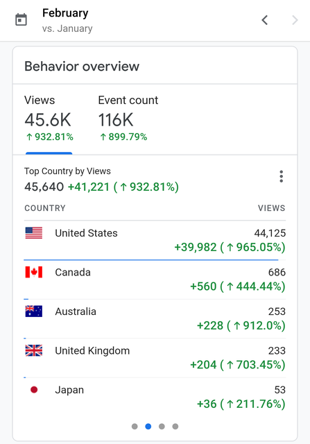This screenshot has height=444, width=310.
Task: Go to next month with right chevron
Action: (x=295, y=20)
